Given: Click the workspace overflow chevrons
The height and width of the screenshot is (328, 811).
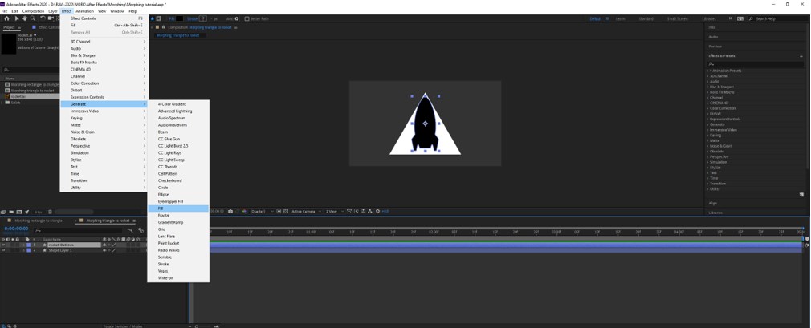Looking at the screenshot, I should 731,18.
